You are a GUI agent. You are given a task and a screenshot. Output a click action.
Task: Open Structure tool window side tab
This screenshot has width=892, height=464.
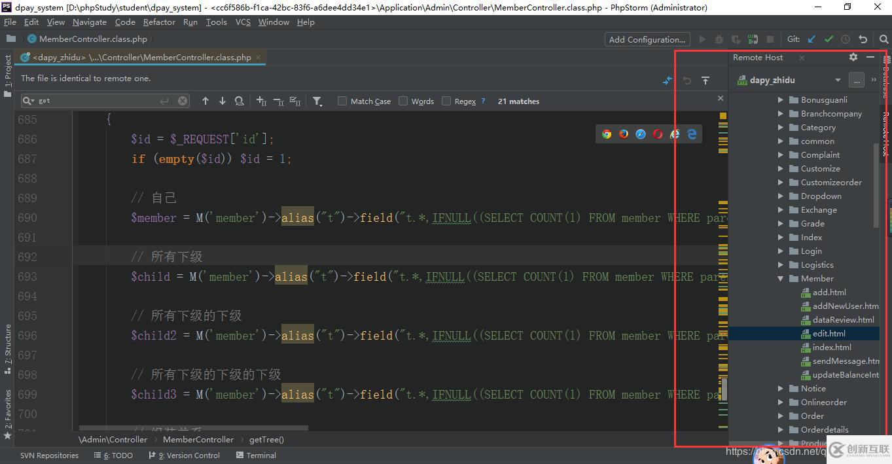tap(7, 348)
